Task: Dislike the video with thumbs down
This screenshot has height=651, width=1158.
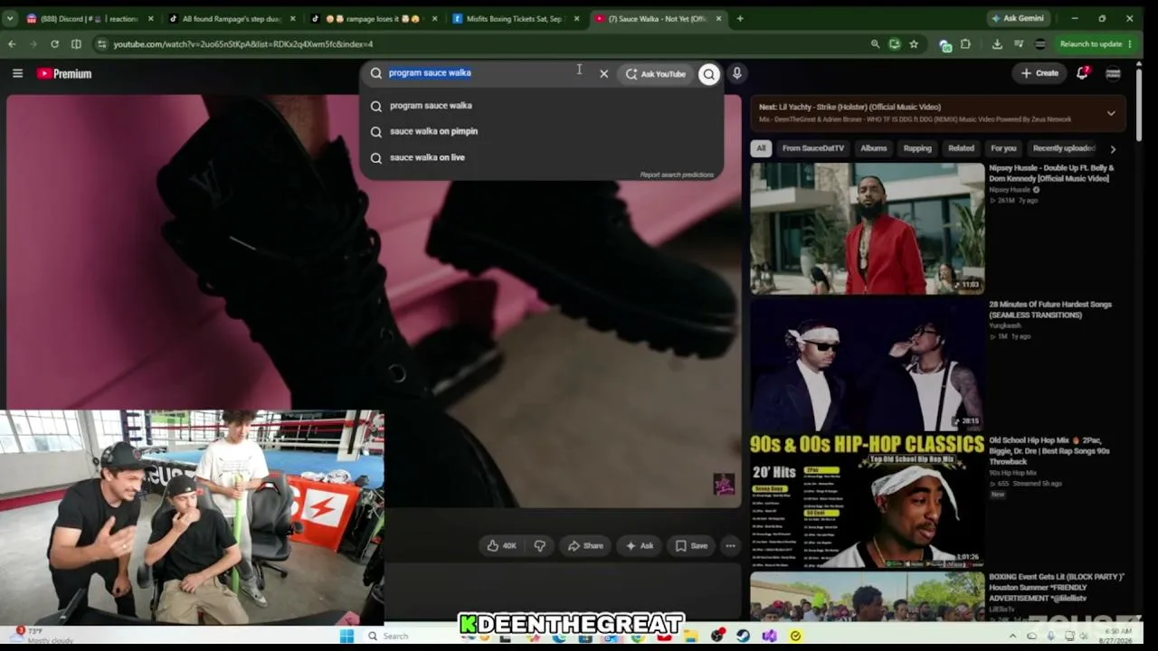Action: (x=540, y=545)
